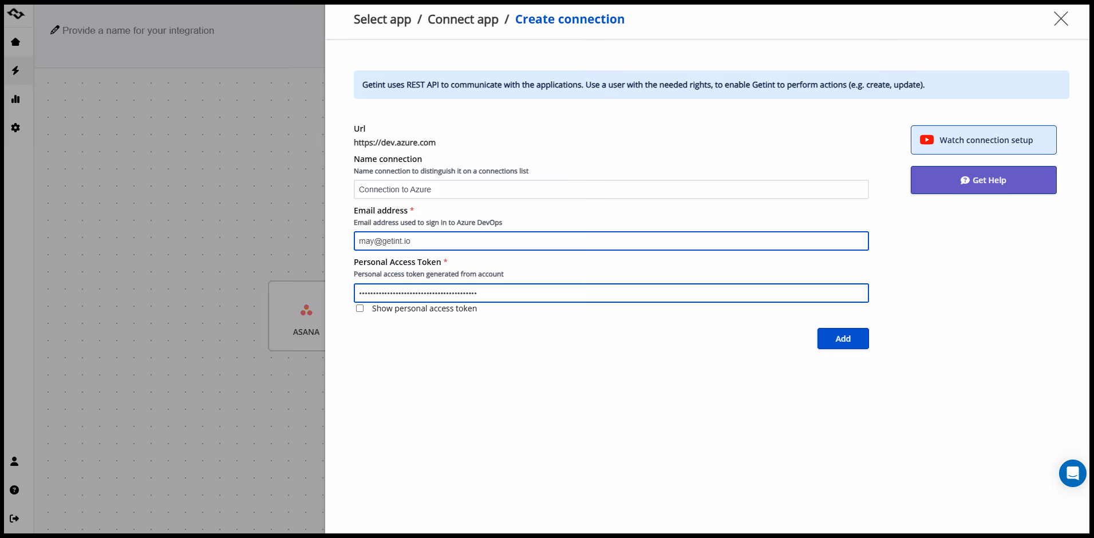
Task: Select the lightning Integrations sidebar icon
Action: [x=15, y=70]
